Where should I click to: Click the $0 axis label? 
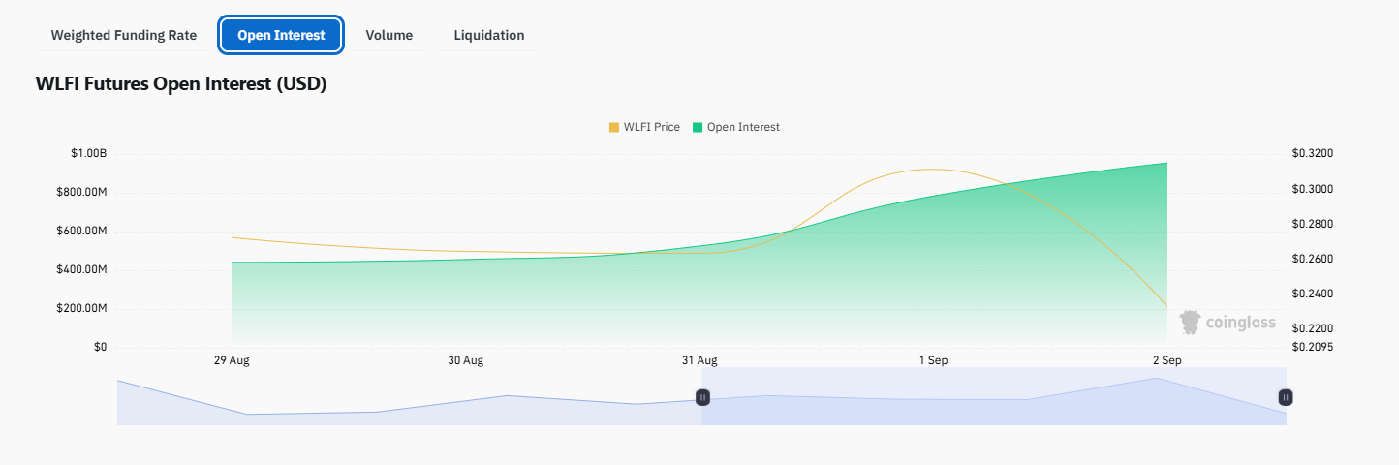(100, 347)
